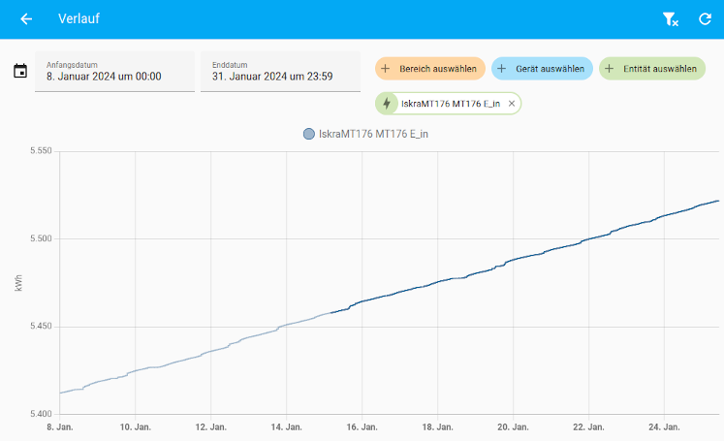Screen dimensions: 724x441
Task: Click the chart line near 16. Jan.
Action: coord(362,302)
